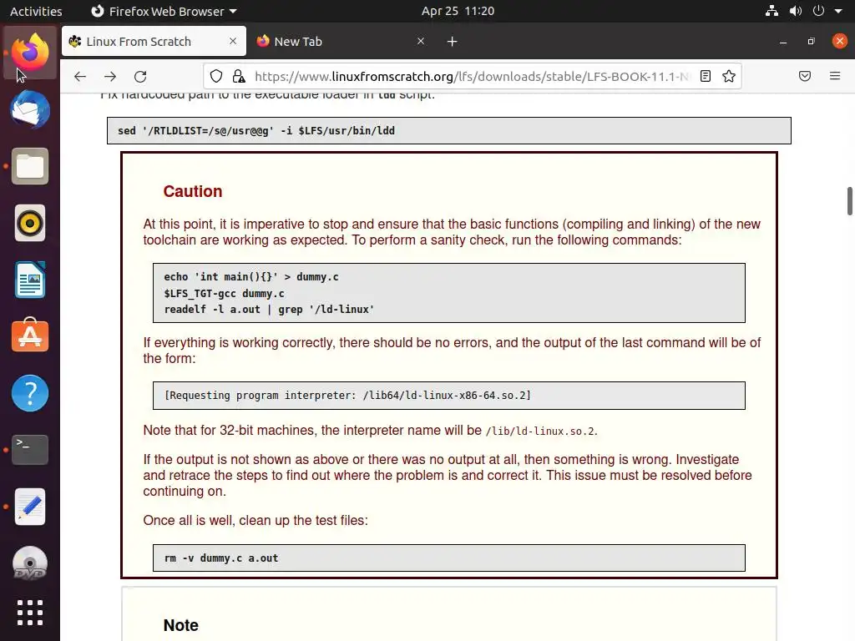The image size is (855, 641).
Task: Open the Terminal from the dock
Action: click(30, 450)
